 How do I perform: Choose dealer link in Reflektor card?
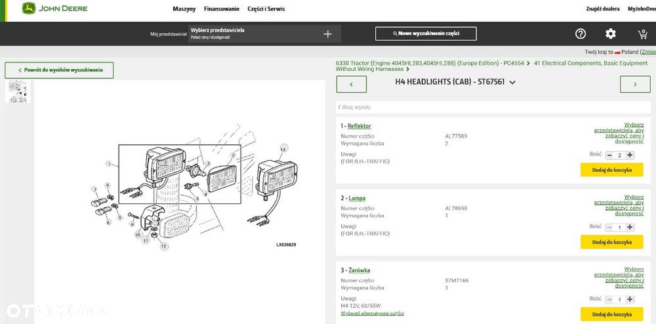pyautogui.click(x=619, y=133)
